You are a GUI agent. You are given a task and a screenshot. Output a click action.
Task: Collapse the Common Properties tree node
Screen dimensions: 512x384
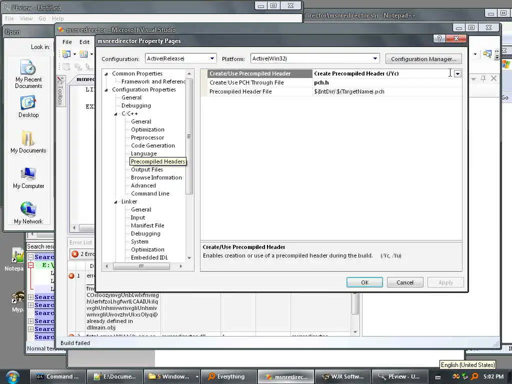(x=106, y=74)
